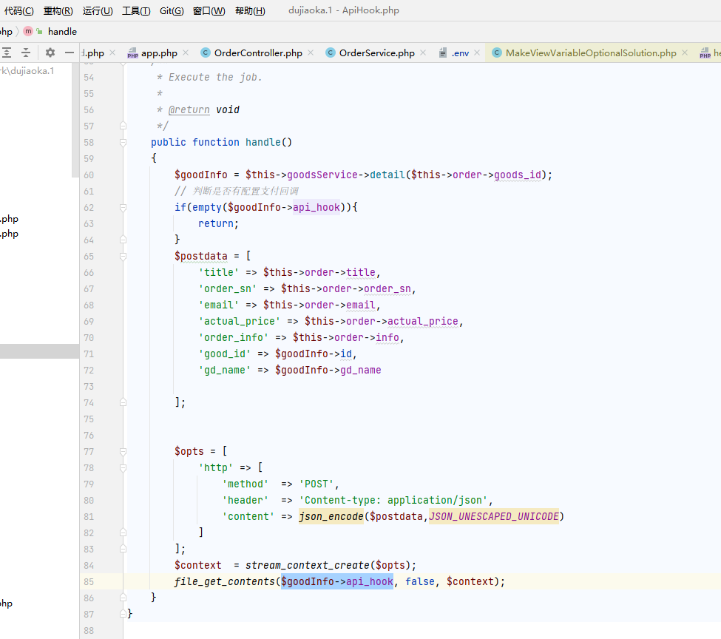Click fold end marker at line 83

click(x=123, y=549)
